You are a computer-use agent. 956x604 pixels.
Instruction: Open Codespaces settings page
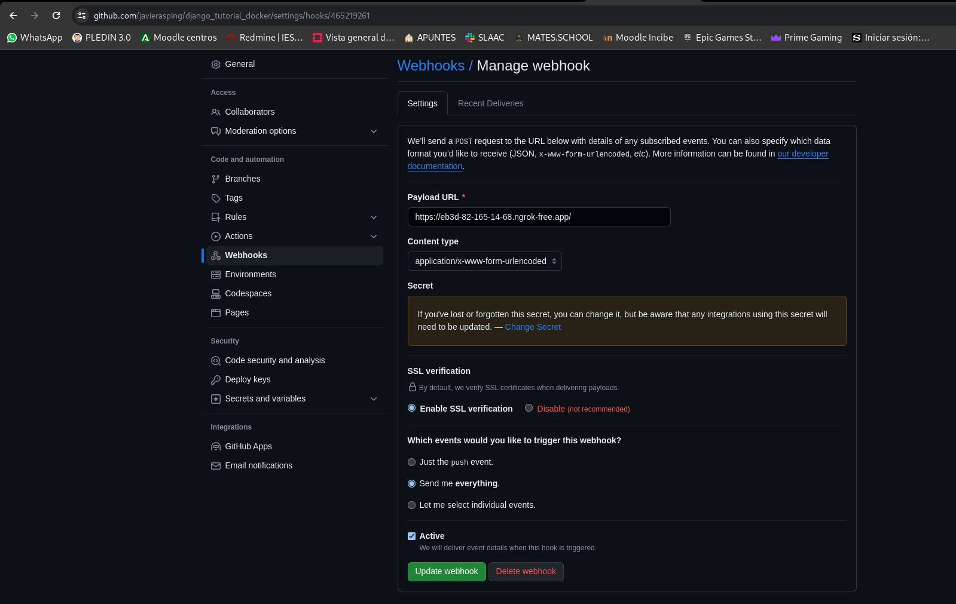point(294,294)
